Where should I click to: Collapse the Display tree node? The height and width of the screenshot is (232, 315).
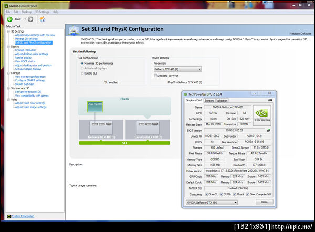pos(8,46)
